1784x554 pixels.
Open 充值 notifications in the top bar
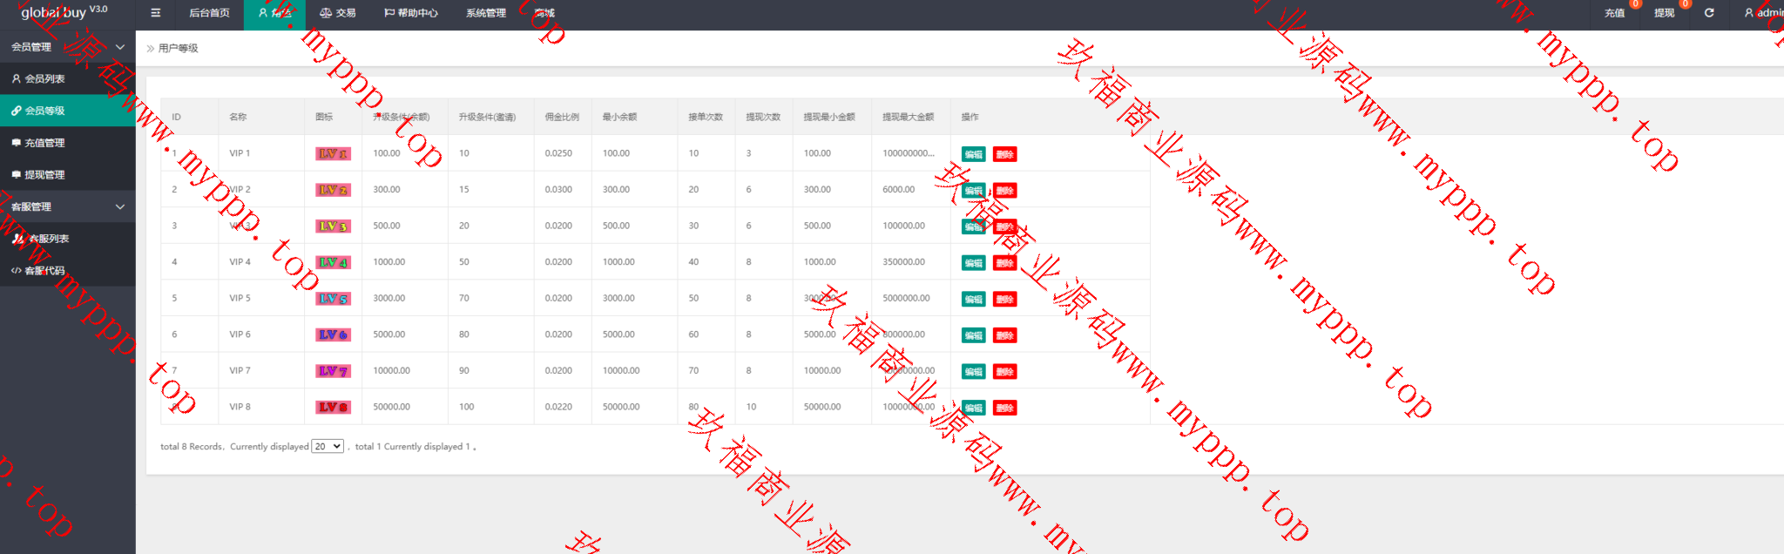coord(1614,13)
